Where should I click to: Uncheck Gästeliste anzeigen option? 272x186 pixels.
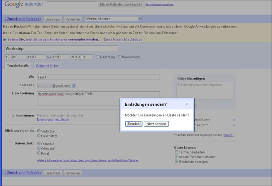(x=177, y=161)
